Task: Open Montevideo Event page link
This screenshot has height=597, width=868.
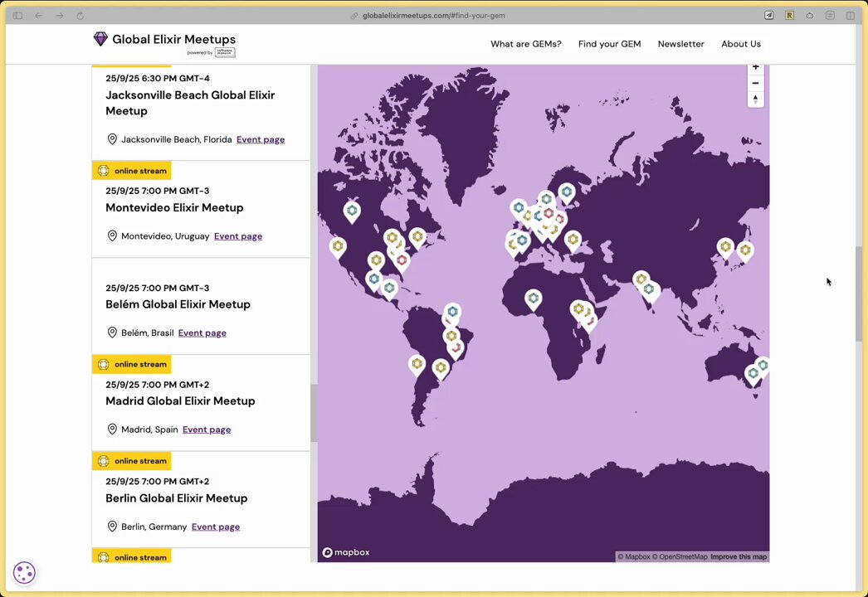Action: click(x=238, y=236)
